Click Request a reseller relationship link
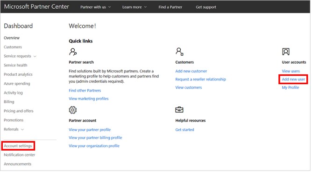The image size is (312, 172). point(200,79)
